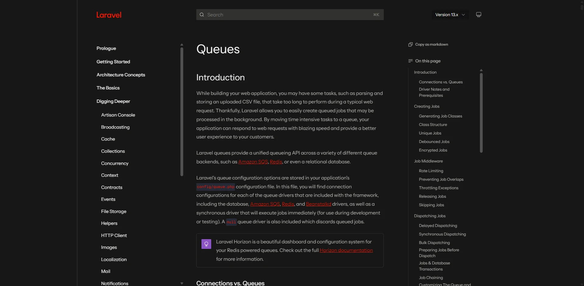Follow first Amazon SQS link
Screen dimensions: 584x286
(253, 162)
